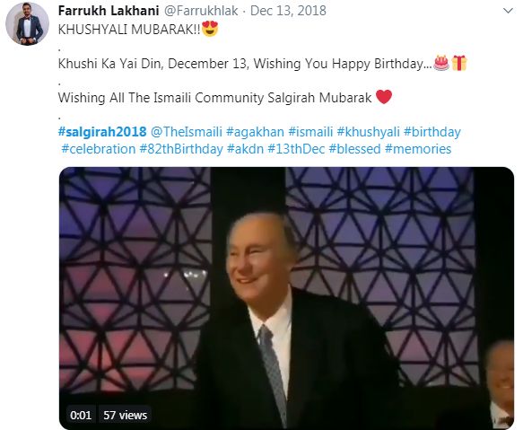Open the #blessed hashtag
This screenshot has height=430, width=523.
point(354,149)
